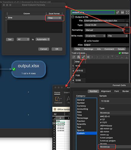
Task: Select the Insert tab in the Excel ribbon
Action: coord(67,92)
